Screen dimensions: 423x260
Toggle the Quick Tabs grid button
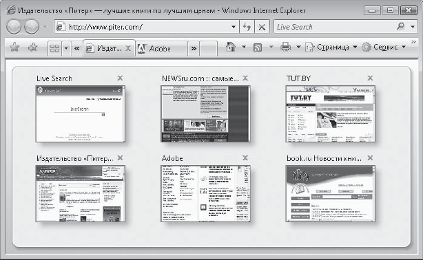(x=54, y=48)
